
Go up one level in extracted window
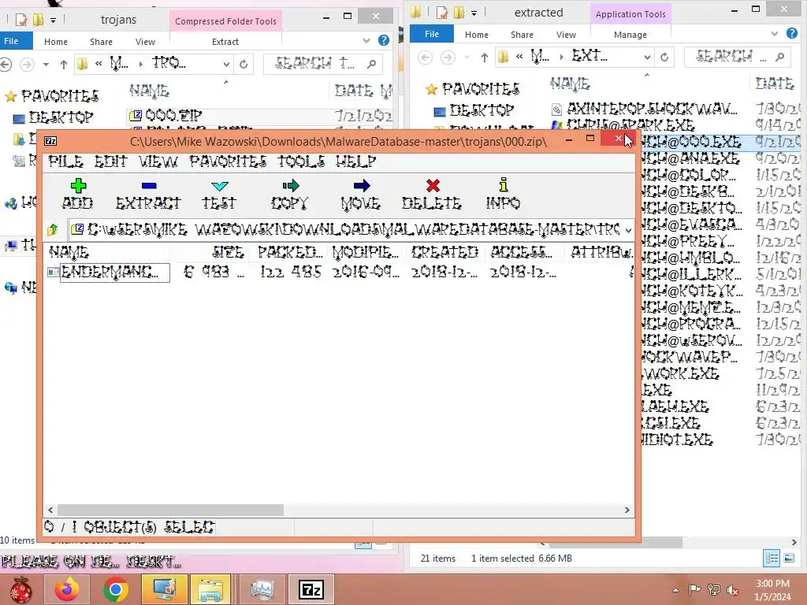(484, 57)
